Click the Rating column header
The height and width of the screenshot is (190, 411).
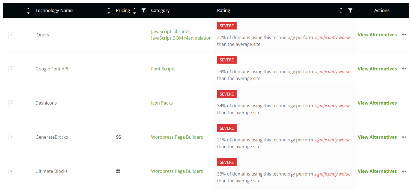[x=224, y=10]
